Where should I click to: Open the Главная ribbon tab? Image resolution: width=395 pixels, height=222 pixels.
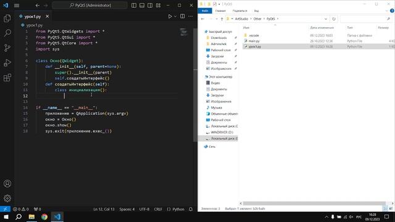pyautogui.click(x=220, y=11)
